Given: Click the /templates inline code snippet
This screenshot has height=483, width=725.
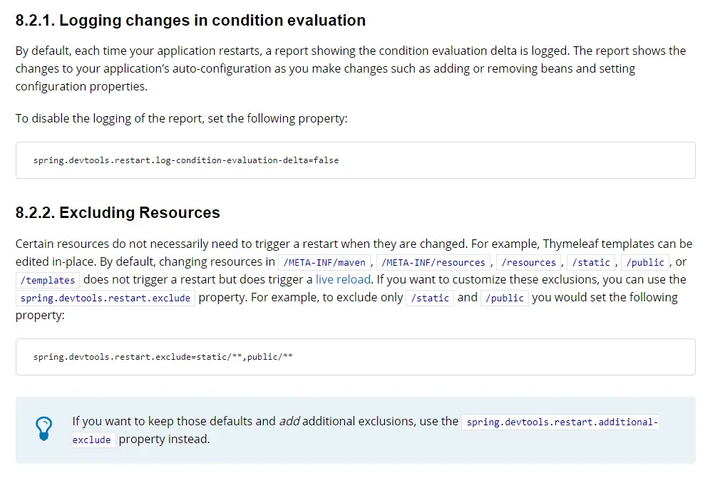Looking at the screenshot, I should [48, 280].
